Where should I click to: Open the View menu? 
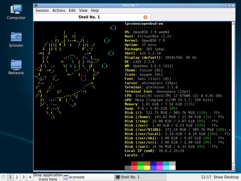click(83, 11)
